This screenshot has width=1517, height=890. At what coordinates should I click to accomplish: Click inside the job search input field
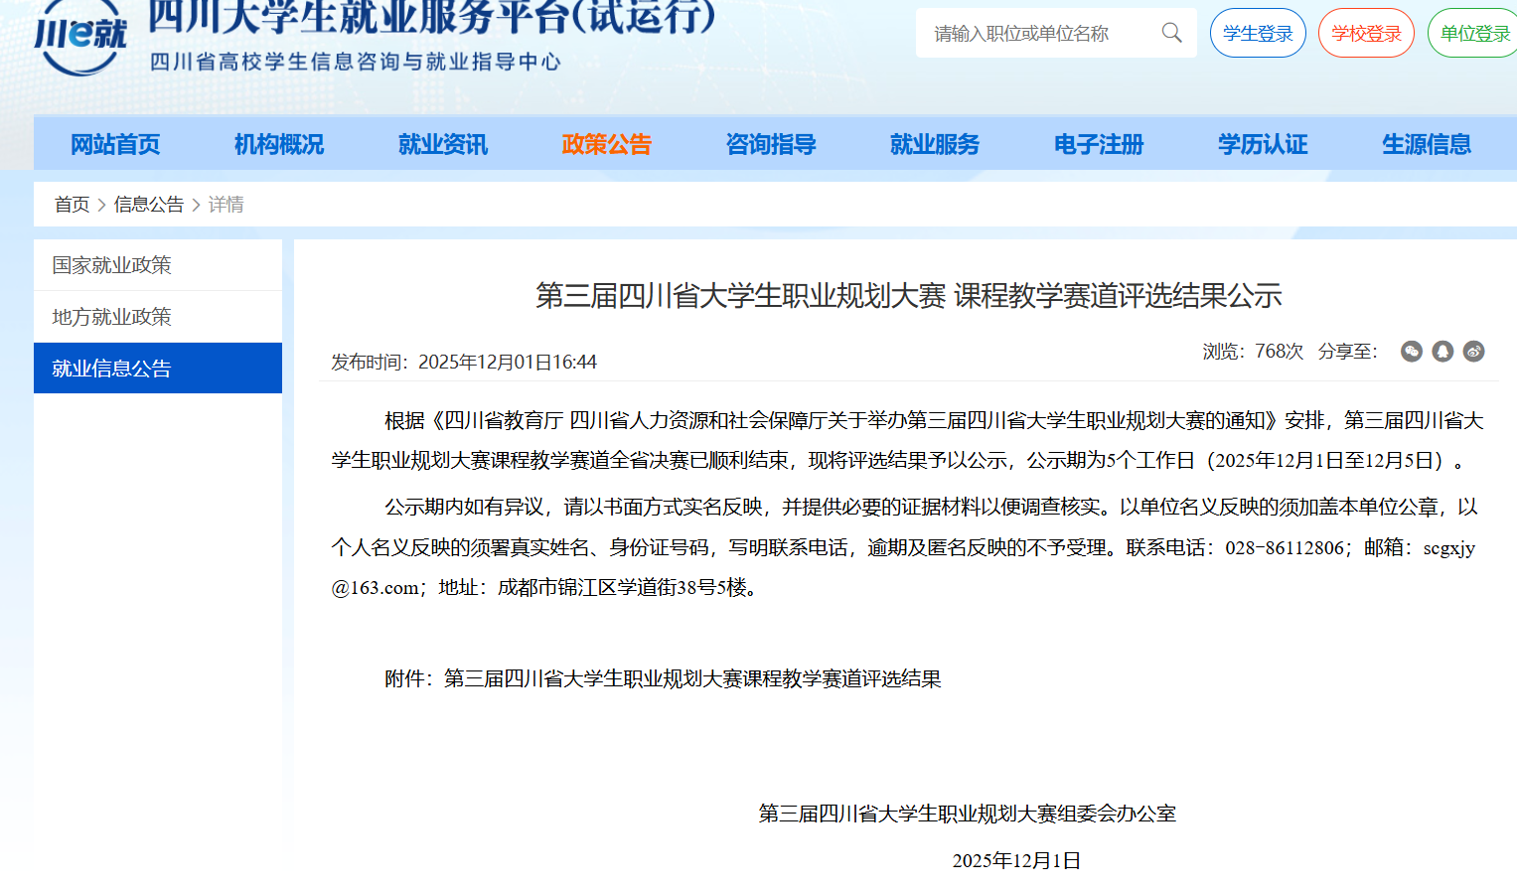coord(1038,34)
